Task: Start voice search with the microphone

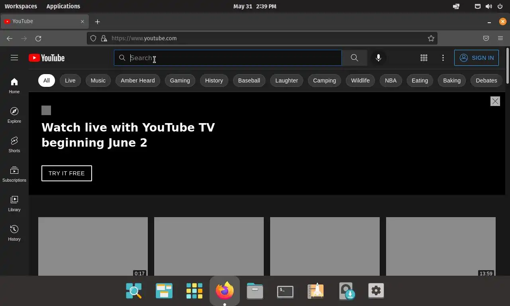Action: (379, 58)
